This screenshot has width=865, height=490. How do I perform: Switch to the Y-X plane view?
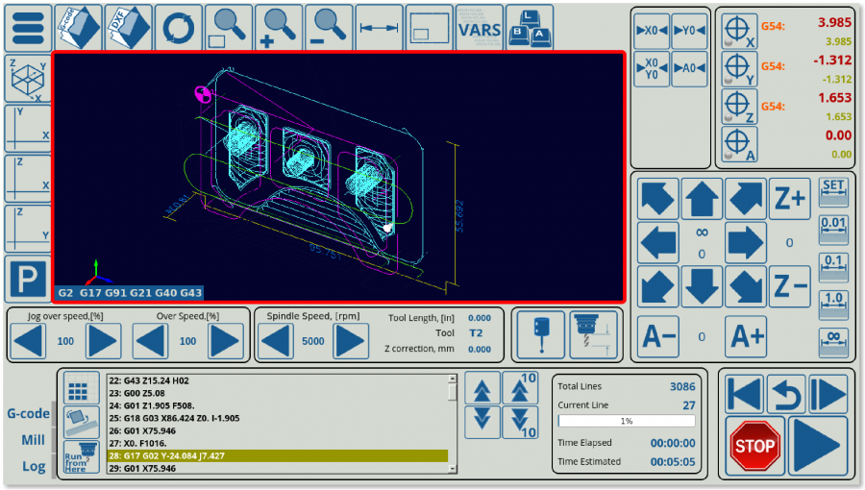28,129
